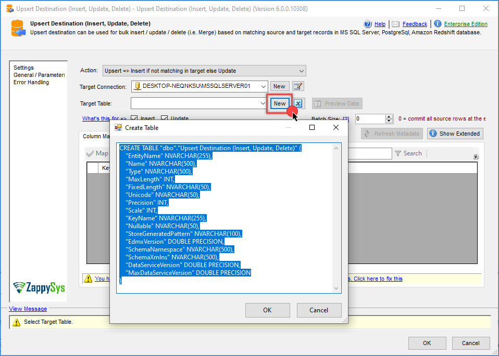Open the Error Handling section
This screenshot has width=499, height=356.
31,82
